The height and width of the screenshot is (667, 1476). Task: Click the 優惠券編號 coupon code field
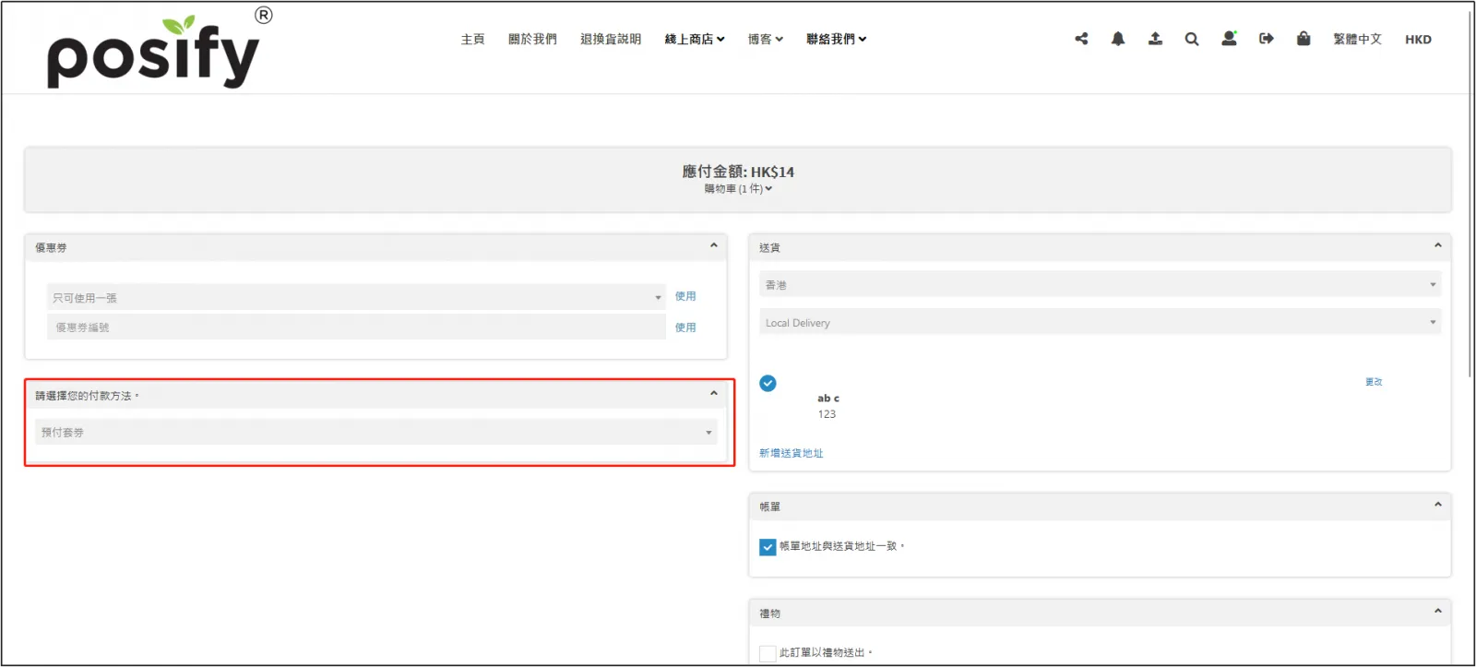click(x=356, y=328)
